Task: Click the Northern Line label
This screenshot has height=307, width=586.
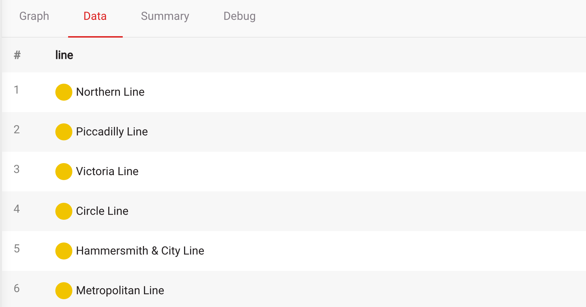Action: click(110, 92)
